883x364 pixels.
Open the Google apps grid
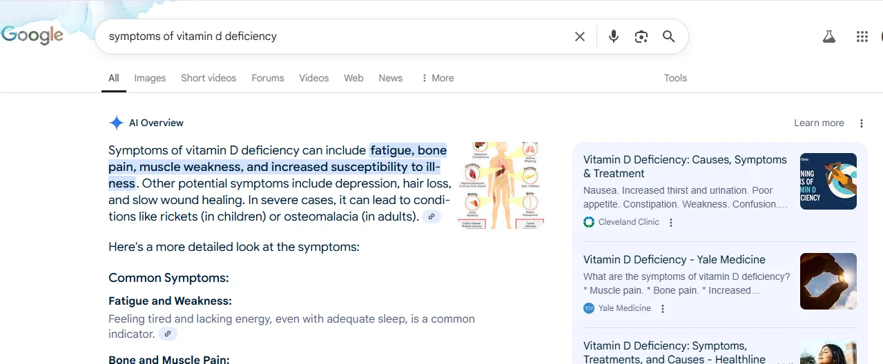coord(862,37)
